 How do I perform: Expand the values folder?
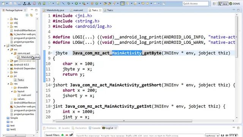[12, 99]
